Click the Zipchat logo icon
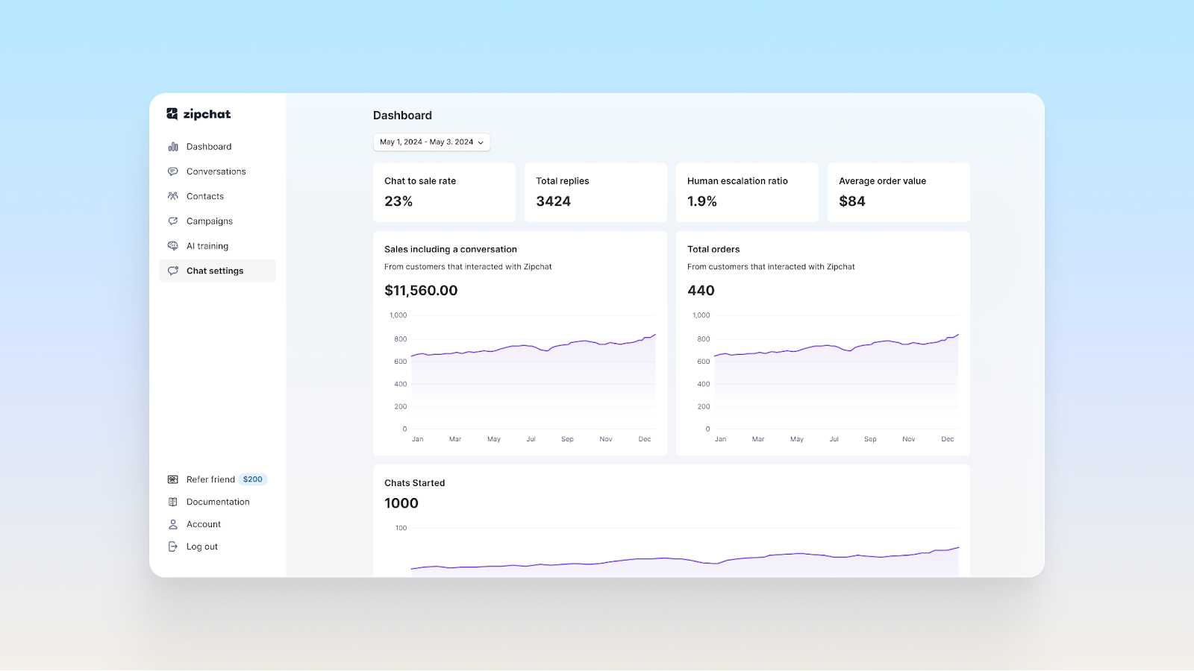1194x671 pixels. pyautogui.click(x=173, y=113)
